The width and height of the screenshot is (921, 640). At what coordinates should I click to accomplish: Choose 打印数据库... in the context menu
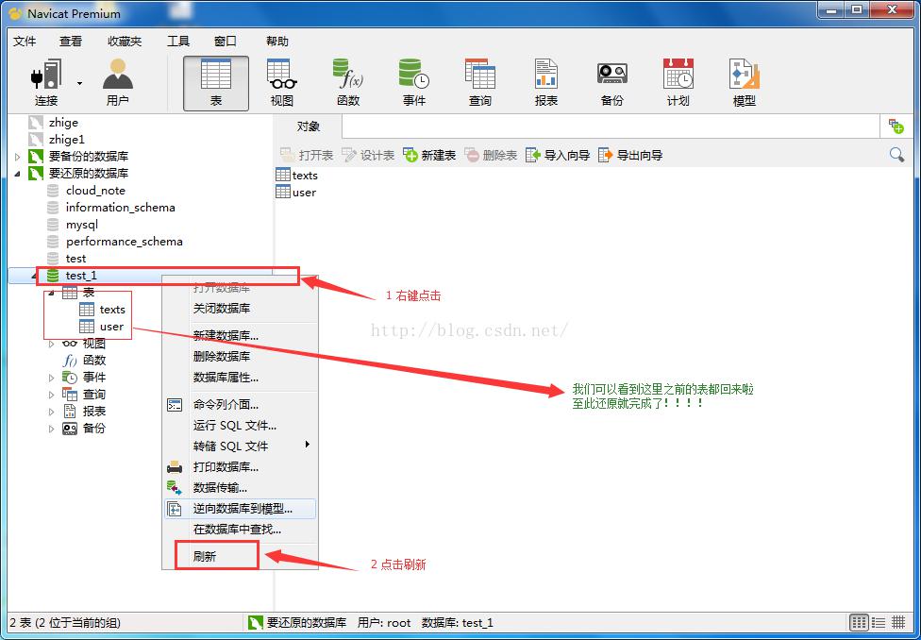(x=240, y=467)
